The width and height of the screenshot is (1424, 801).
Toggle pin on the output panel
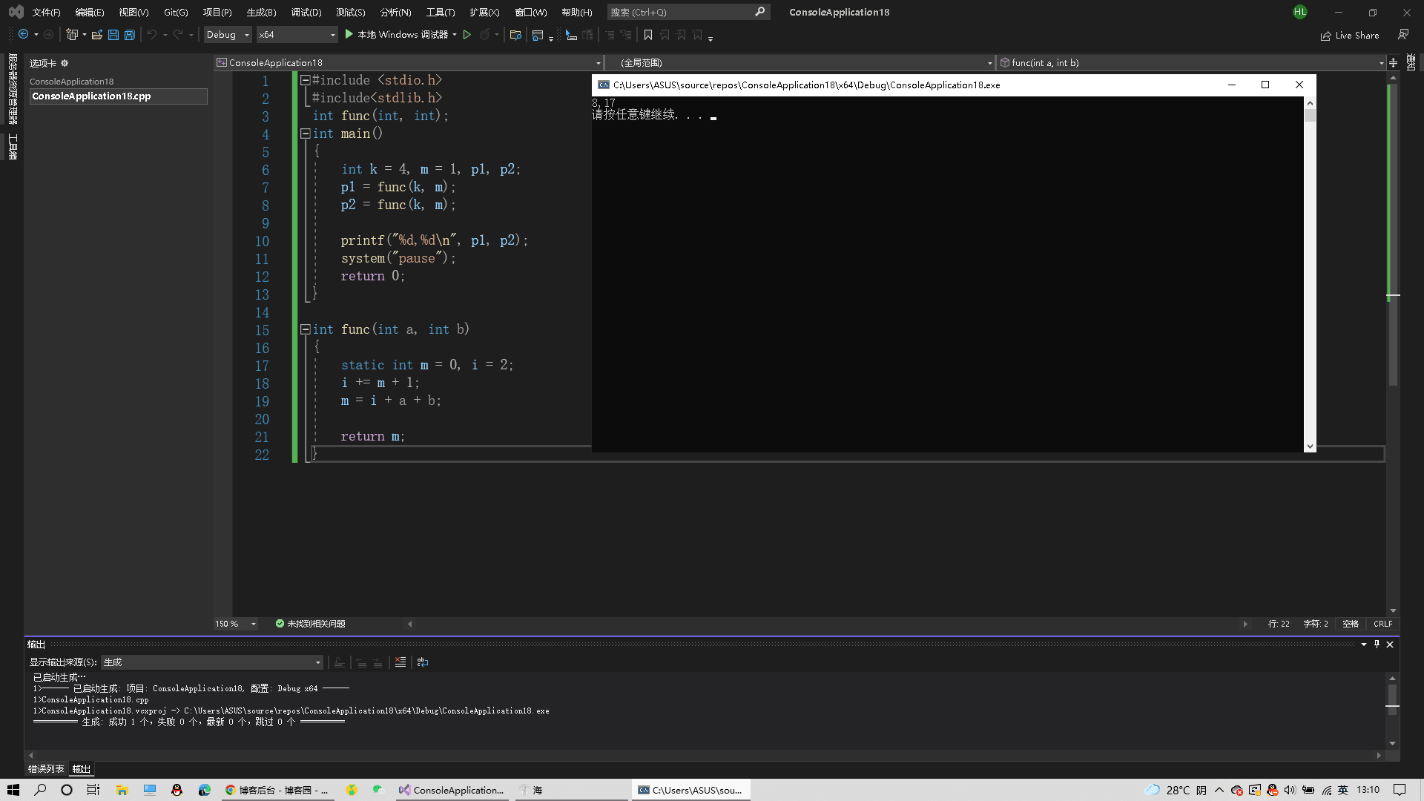coord(1377,645)
